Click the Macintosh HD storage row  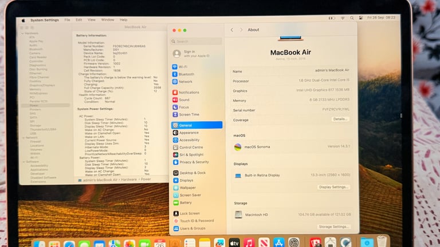pyautogui.click(x=293, y=215)
